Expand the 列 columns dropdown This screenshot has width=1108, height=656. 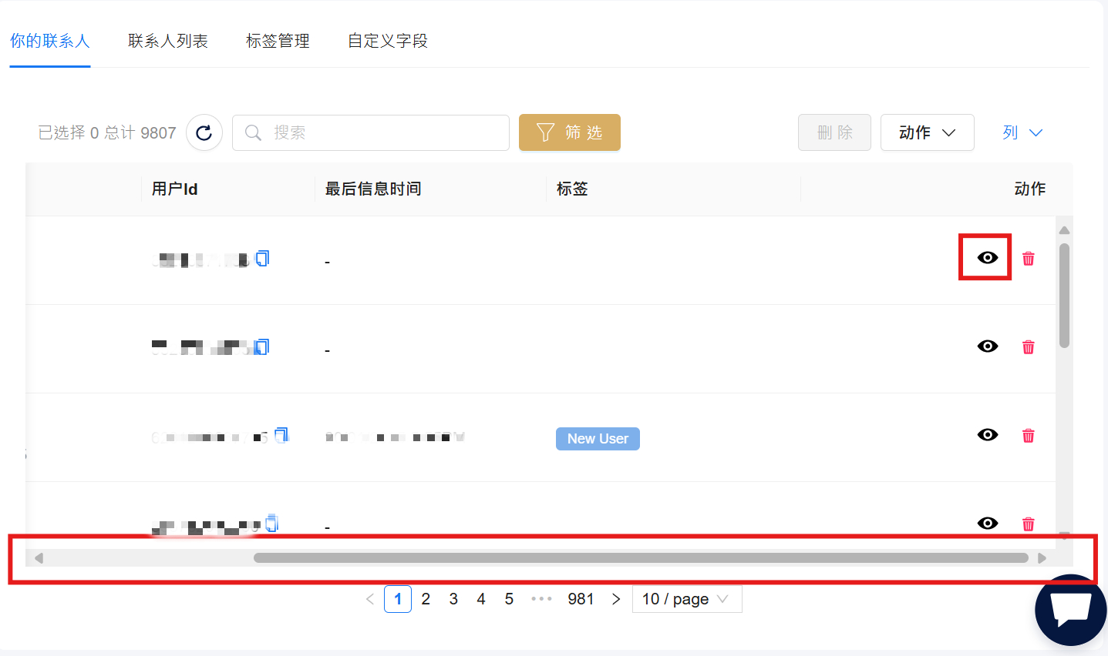(1022, 132)
